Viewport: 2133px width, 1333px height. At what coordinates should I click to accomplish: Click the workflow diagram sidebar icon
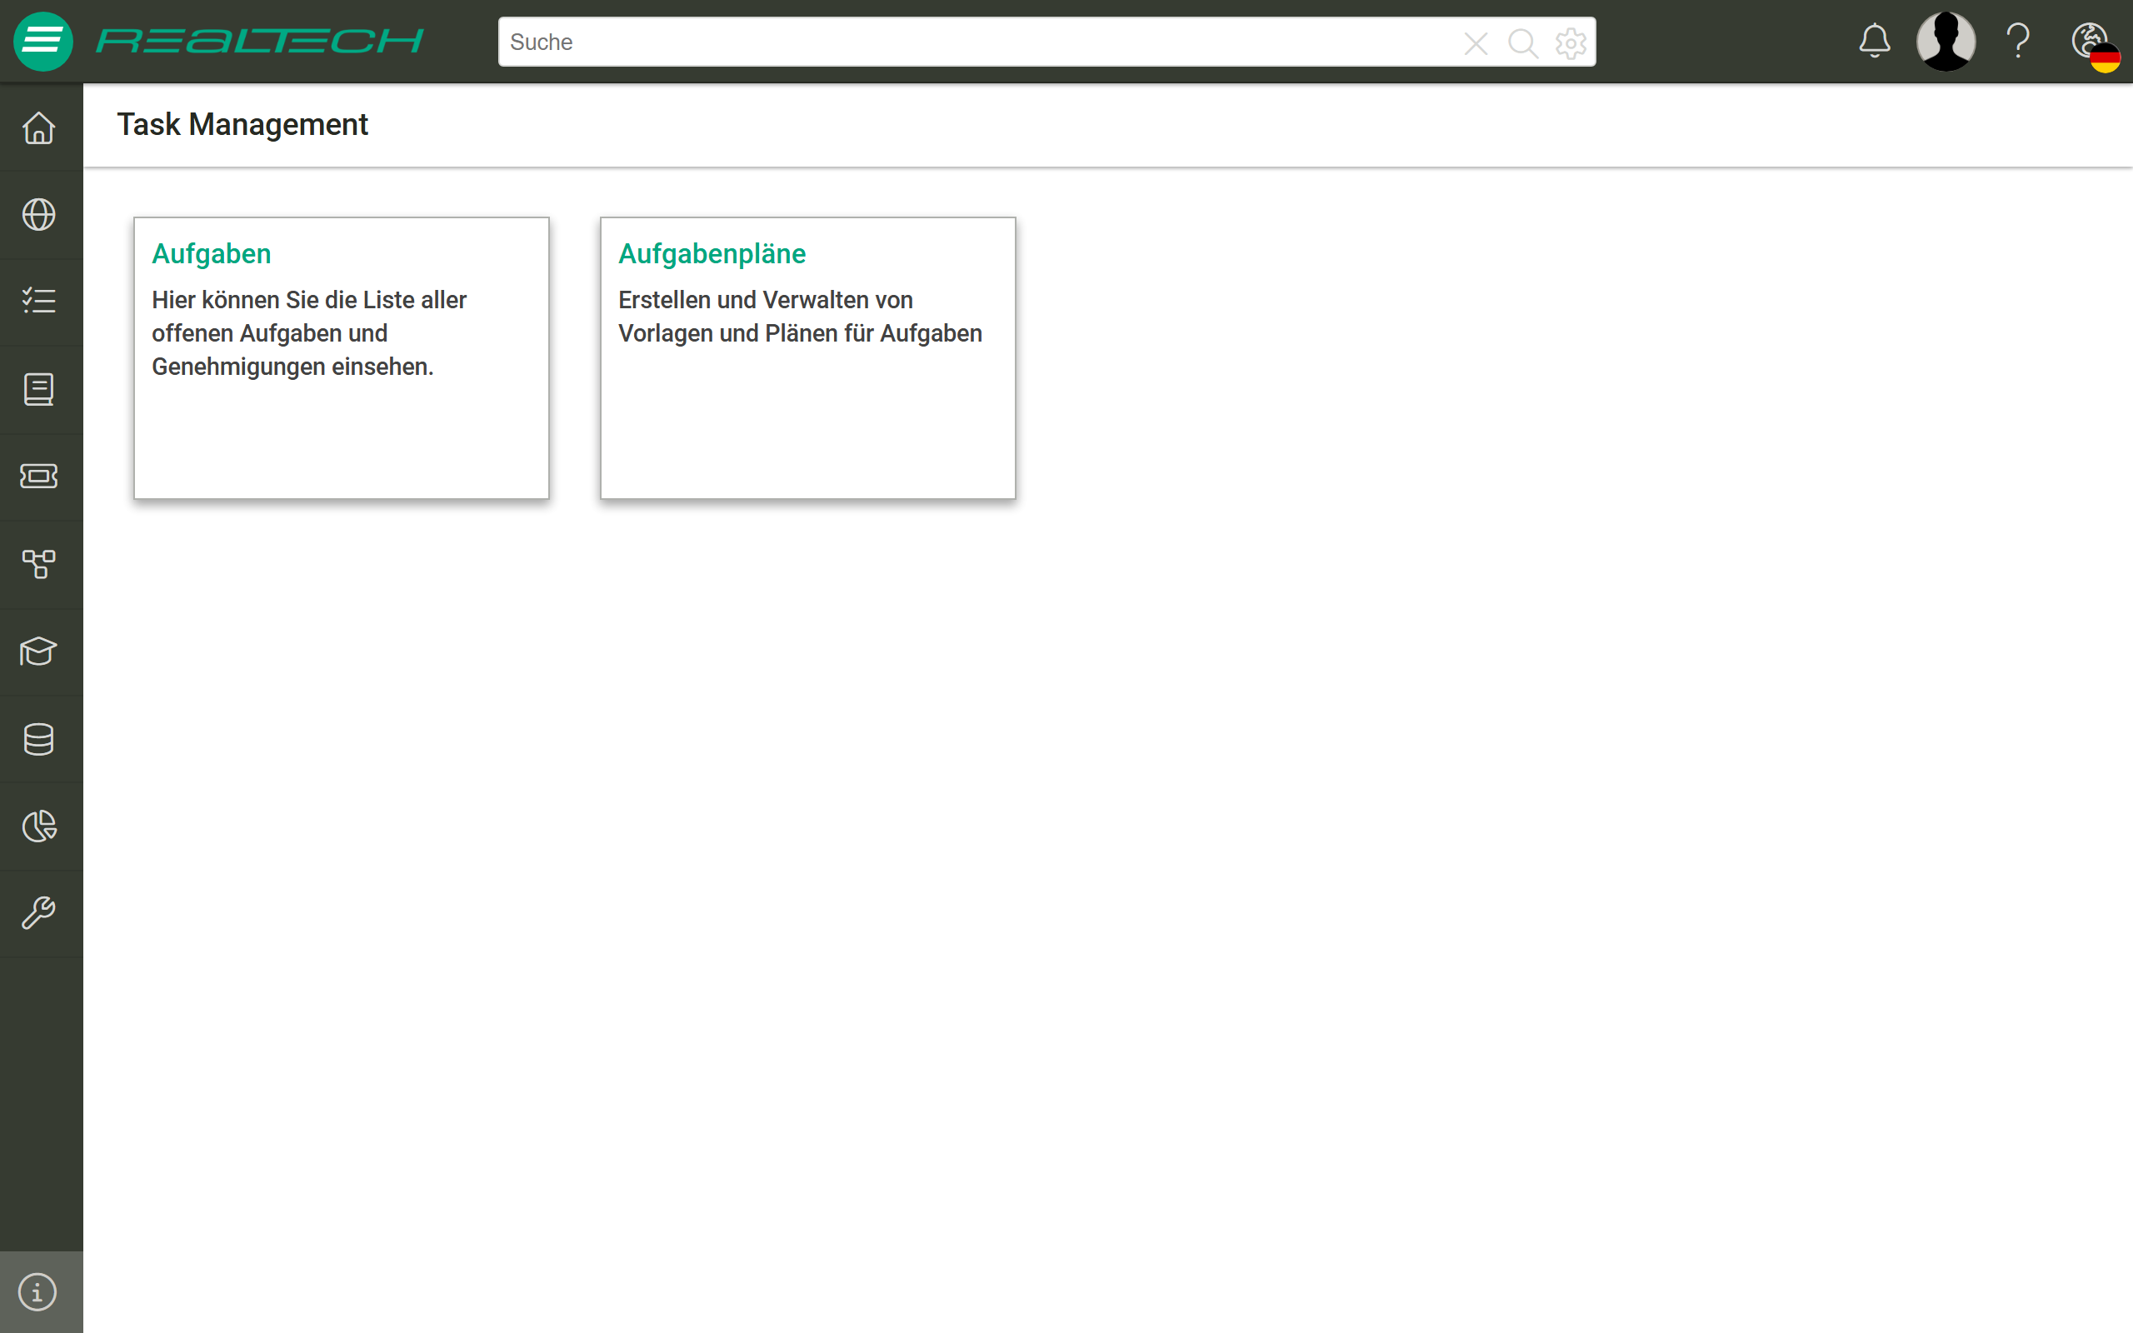(x=39, y=564)
